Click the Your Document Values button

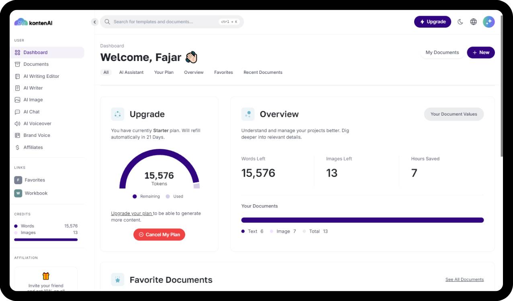click(454, 114)
